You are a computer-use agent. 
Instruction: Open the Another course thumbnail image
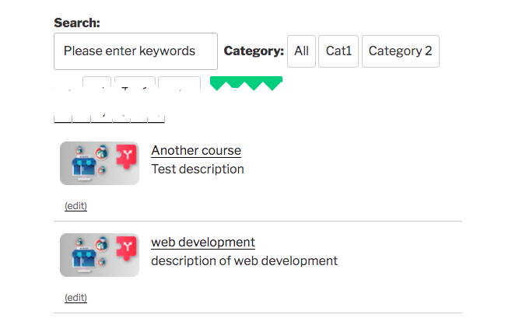click(x=100, y=163)
